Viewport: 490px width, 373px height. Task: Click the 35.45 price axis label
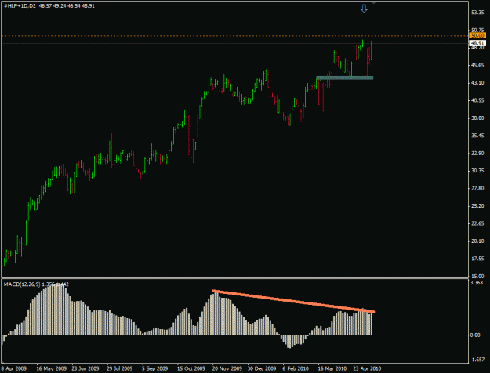tap(477, 136)
